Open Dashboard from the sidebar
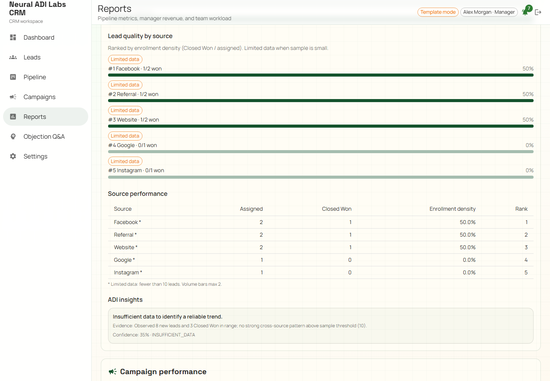The image size is (550, 381). coord(45,37)
